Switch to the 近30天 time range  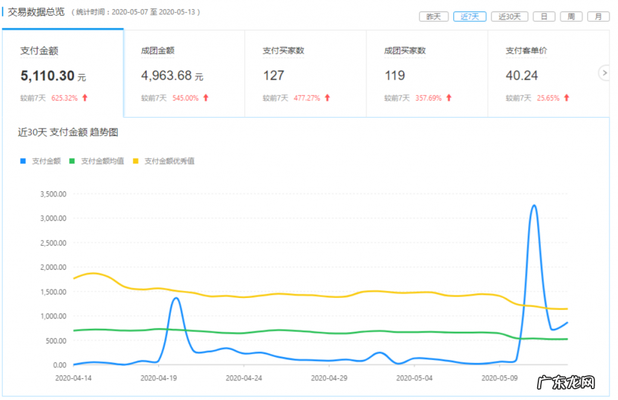pos(509,17)
